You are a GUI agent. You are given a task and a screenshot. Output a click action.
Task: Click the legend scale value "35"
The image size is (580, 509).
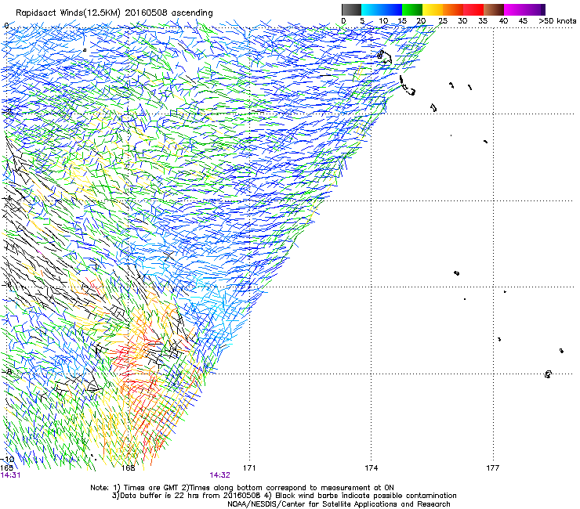[x=483, y=20]
